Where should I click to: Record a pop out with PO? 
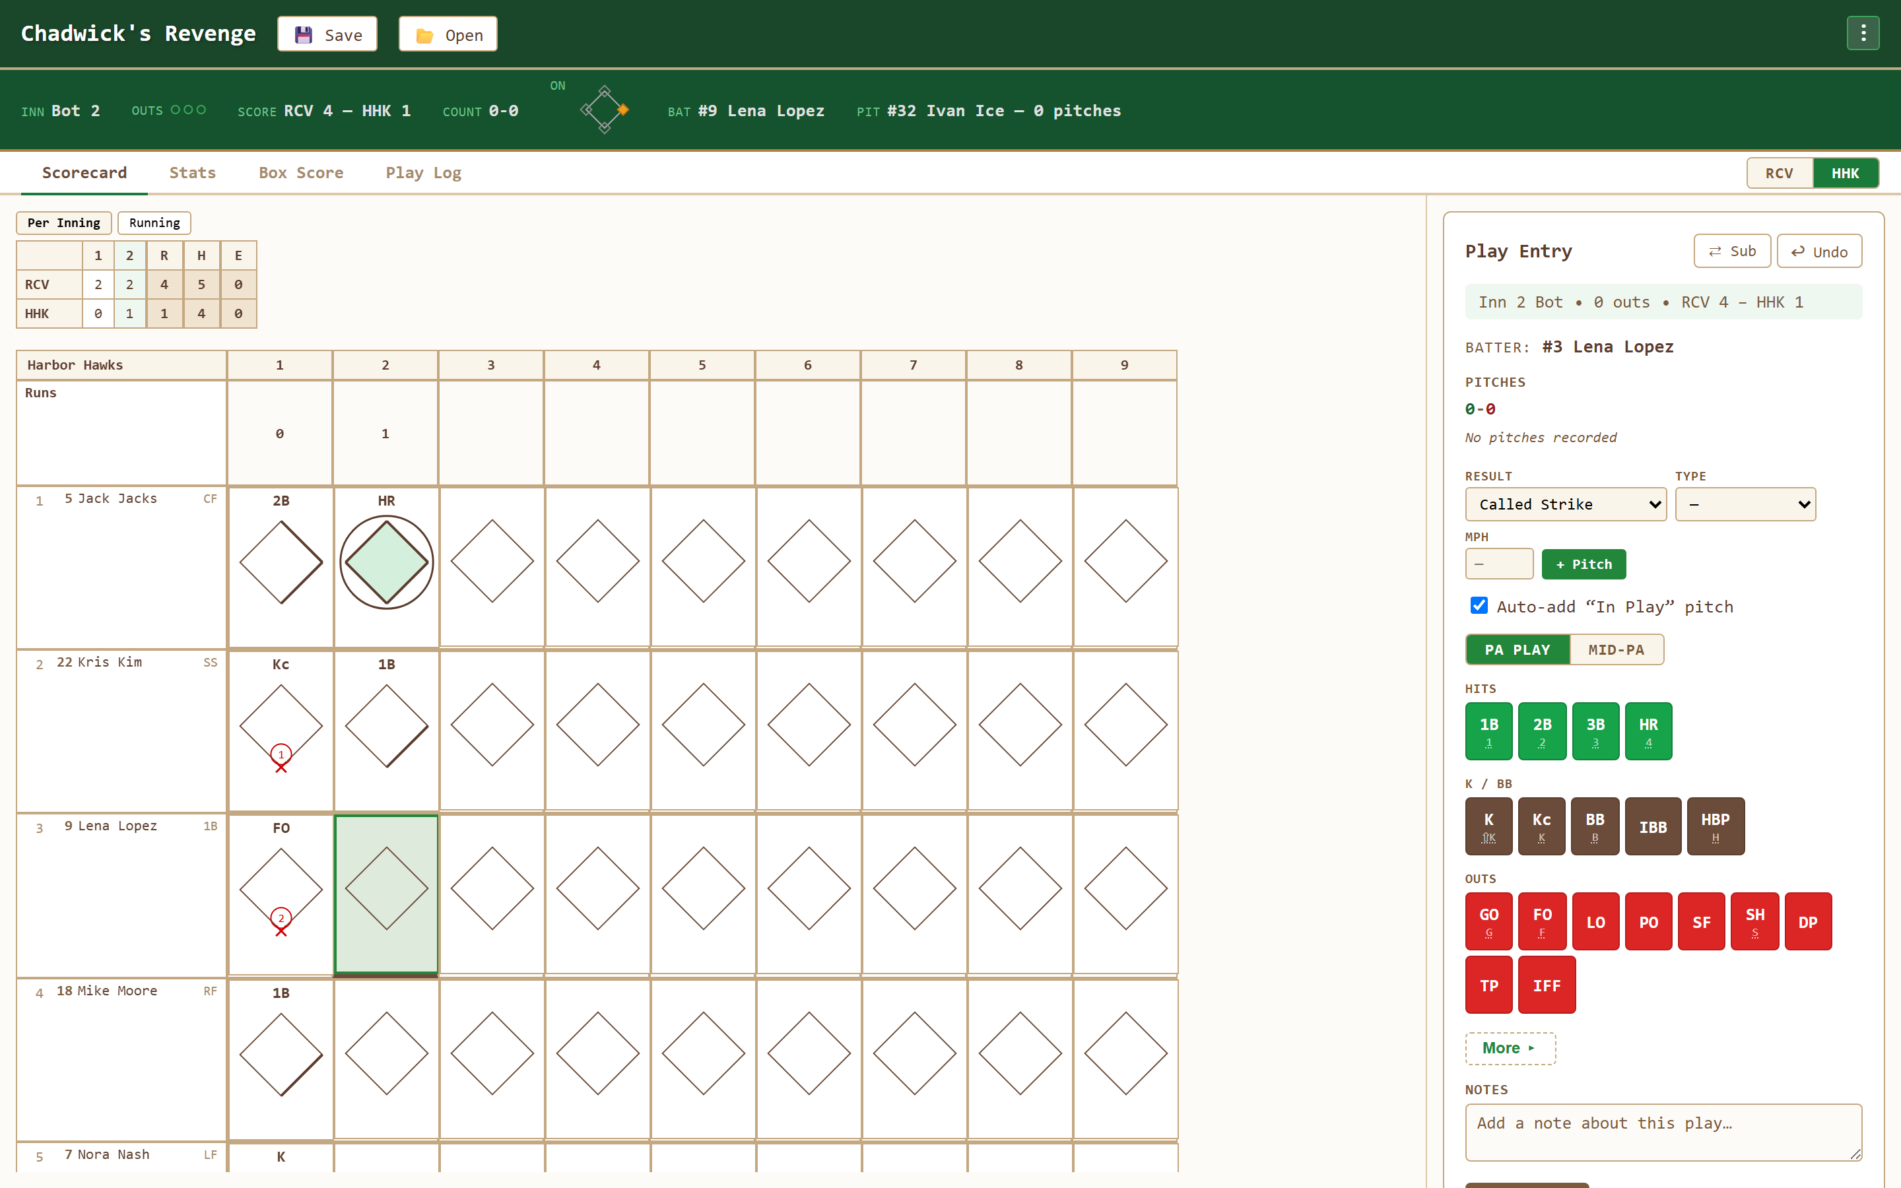tap(1648, 921)
